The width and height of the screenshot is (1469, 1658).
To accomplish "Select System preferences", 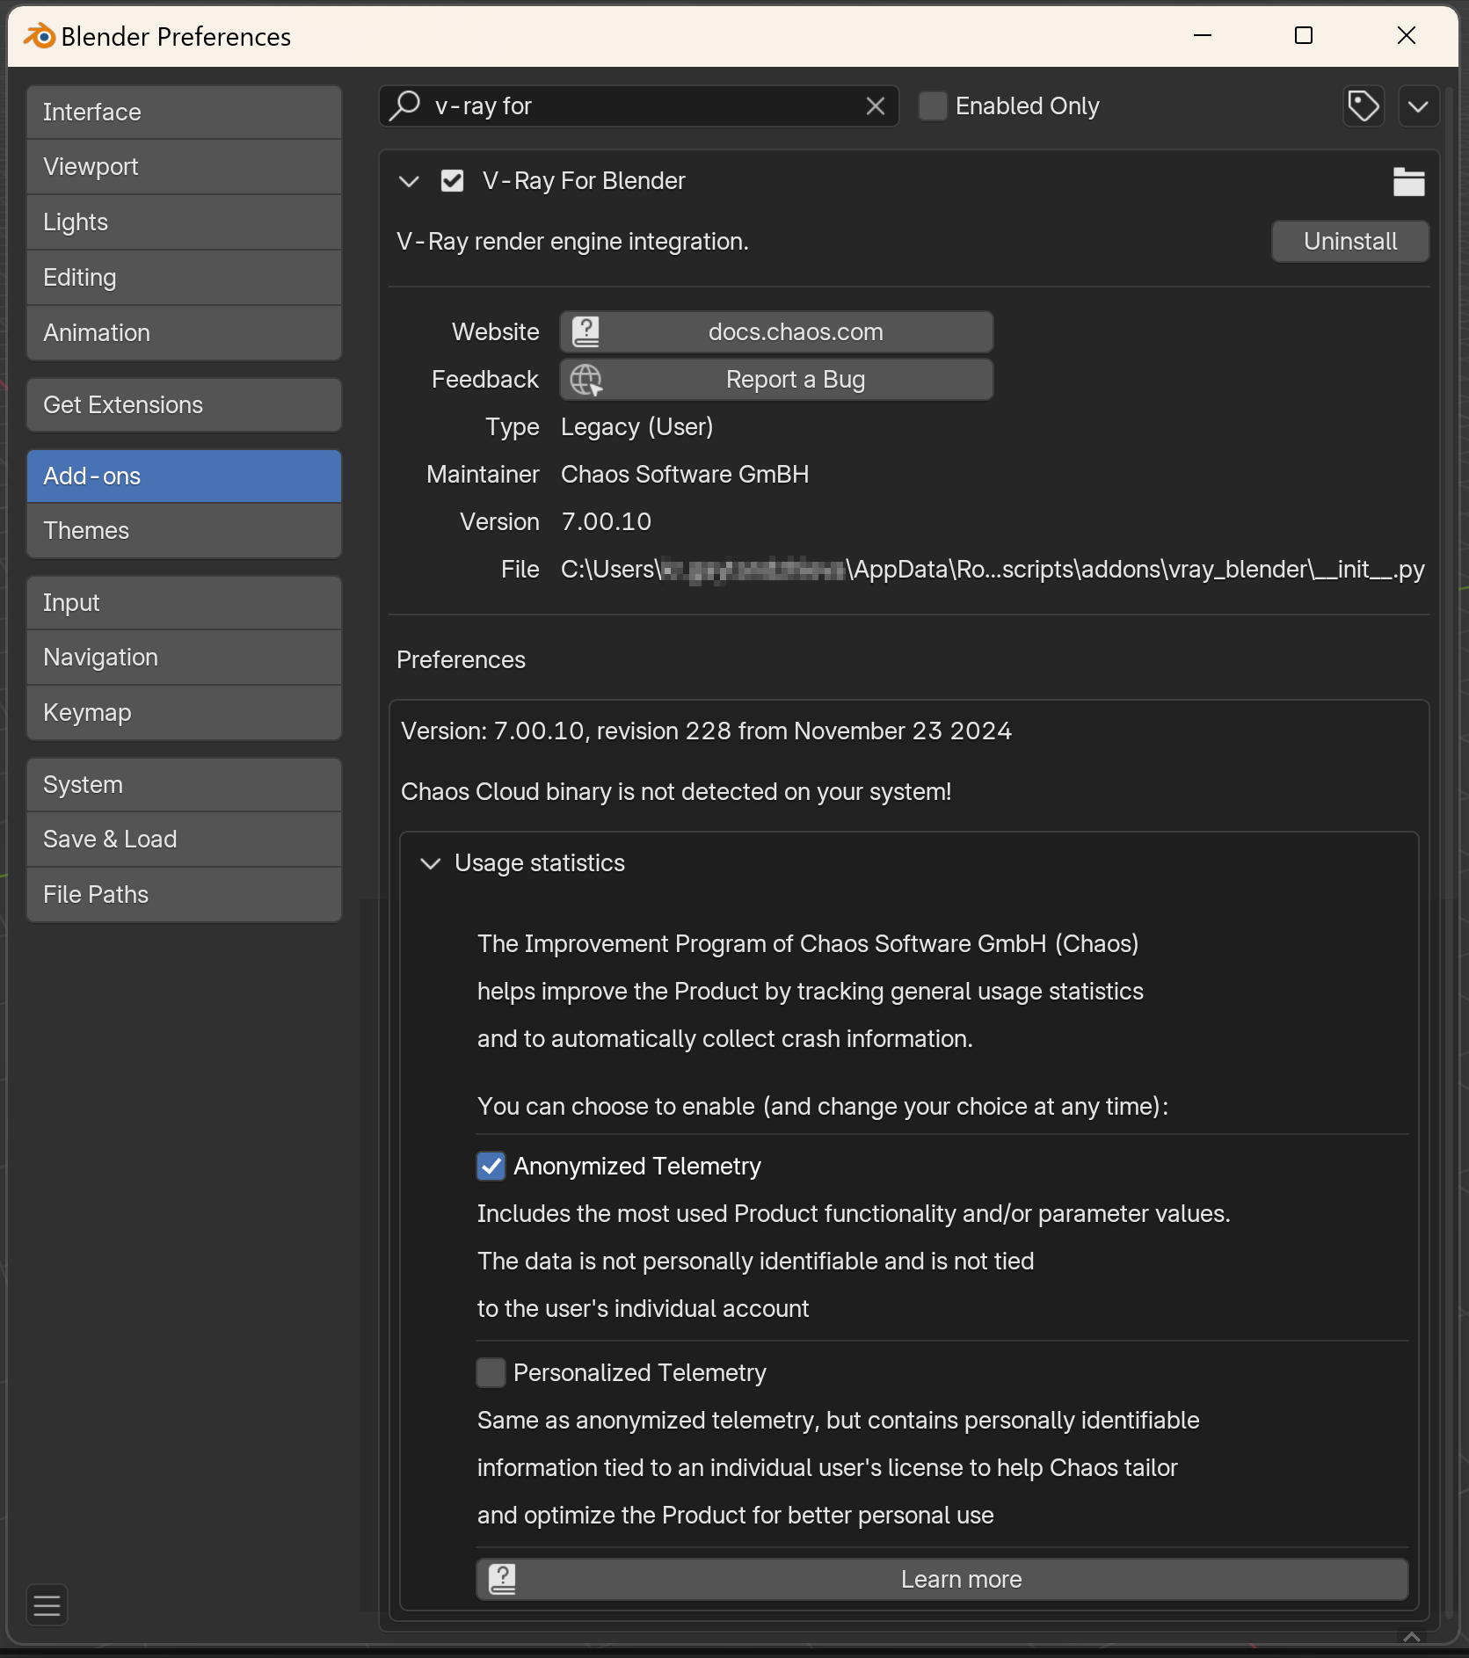I will pos(184,785).
